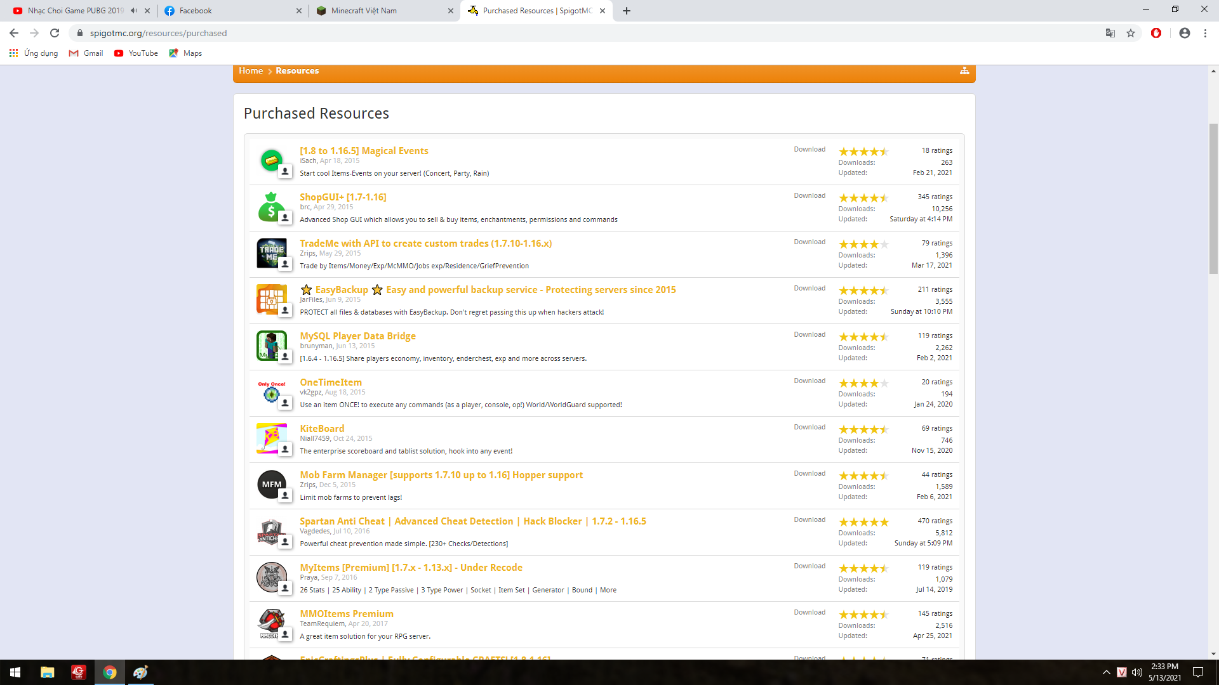Viewport: 1219px width, 685px height.
Task: Bookmark this page with the star icon
Action: [x=1131, y=33]
